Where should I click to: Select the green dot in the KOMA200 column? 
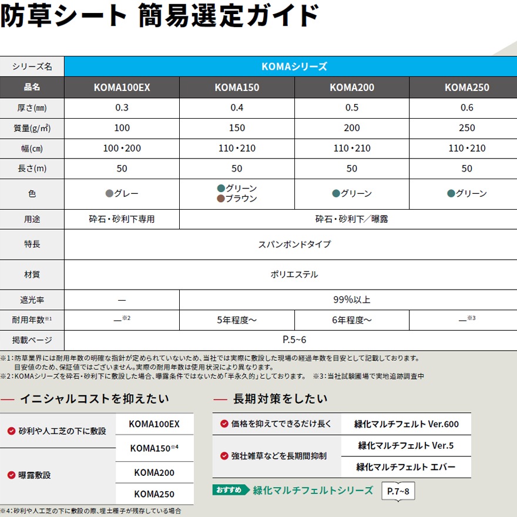pos(336,193)
